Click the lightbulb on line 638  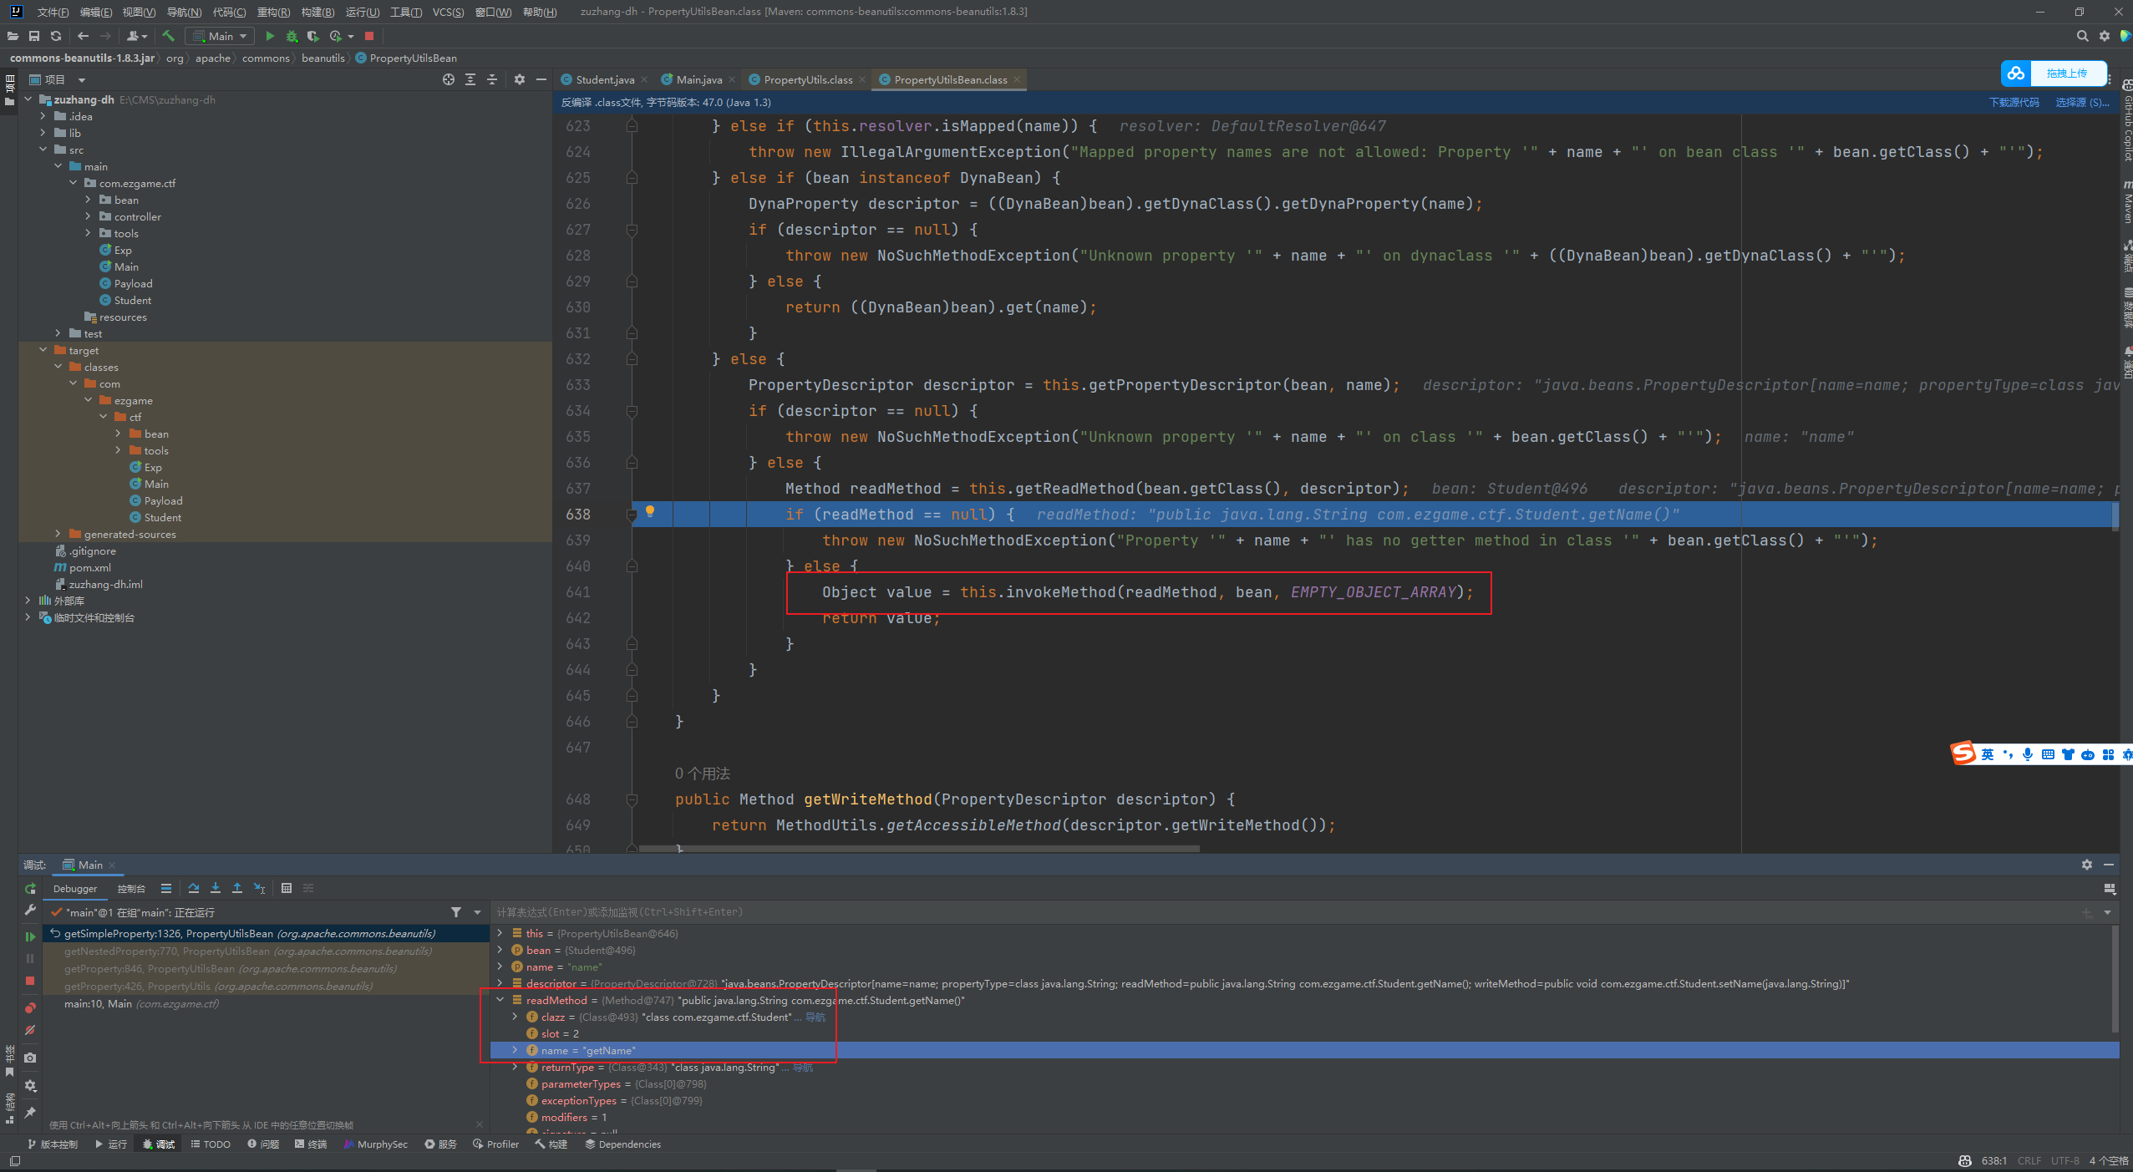point(650,511)
